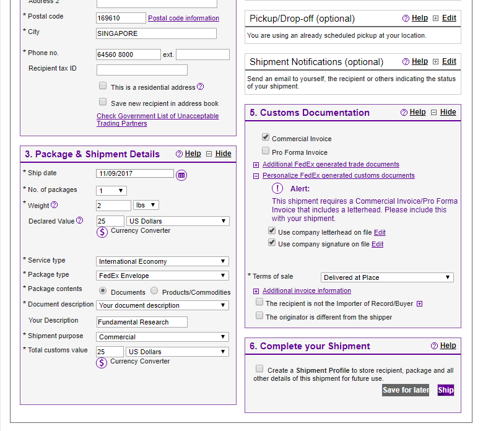The image size is (483, 431).
Task: Check Save new recipient in address book
Action: point(103,102)
